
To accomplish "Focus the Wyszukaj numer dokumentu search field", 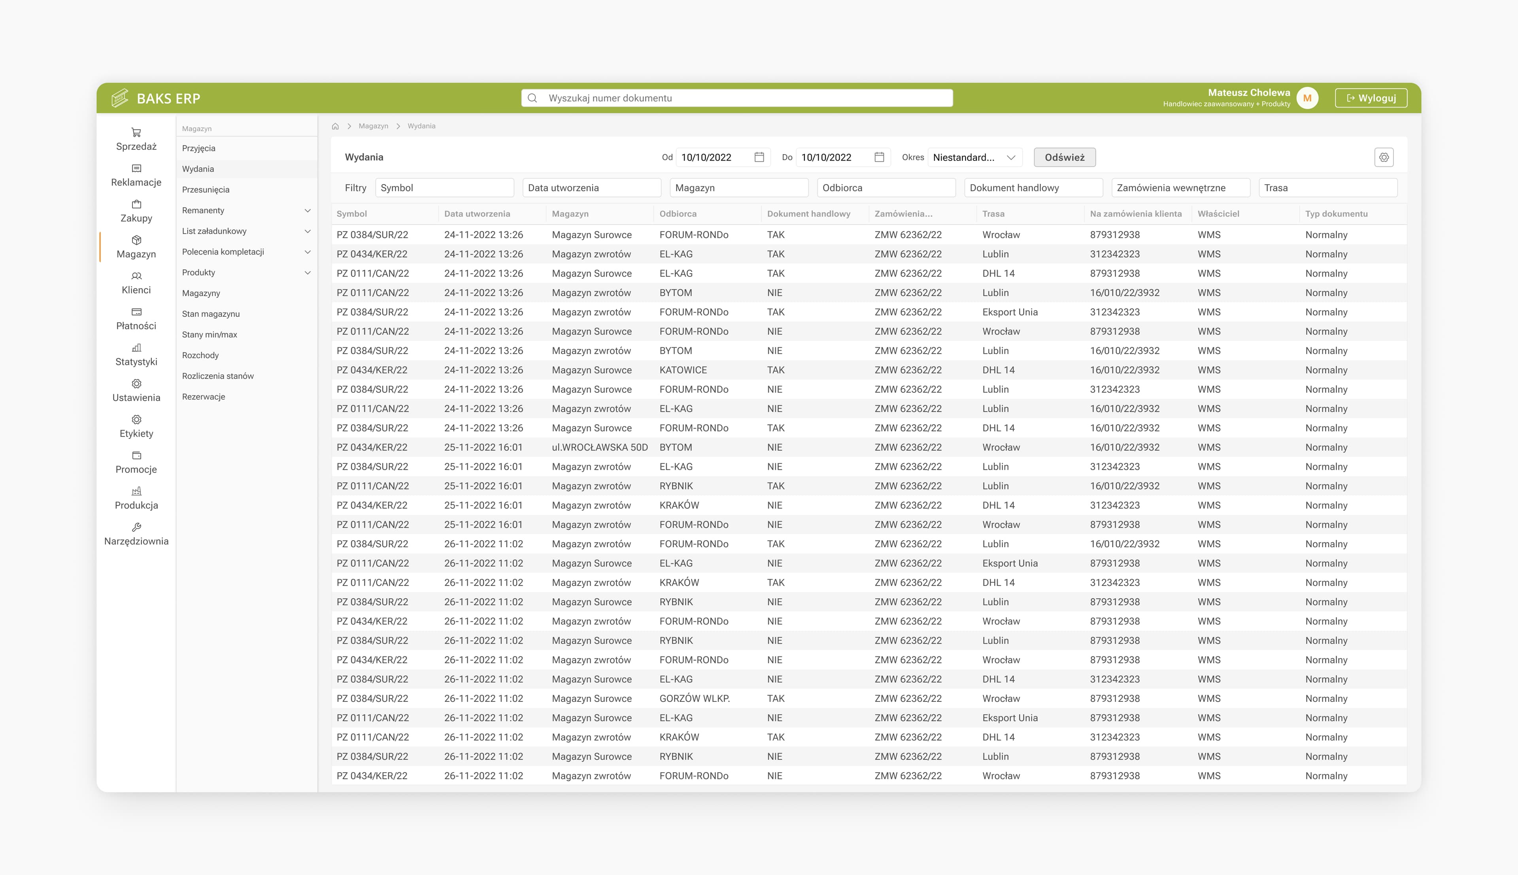I will pos(737,98).
